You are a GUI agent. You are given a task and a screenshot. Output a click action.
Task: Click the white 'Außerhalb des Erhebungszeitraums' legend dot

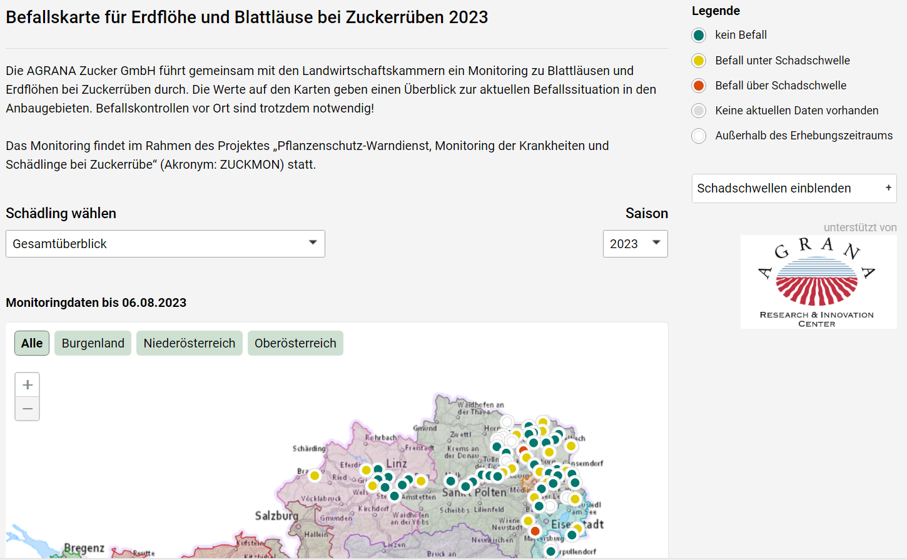pos(698,136)
